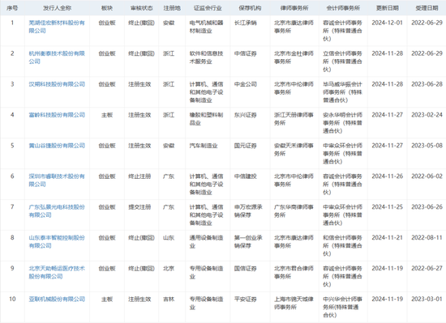Open 黄山谷捷股份有限公司 issuer link

click(57, 146)
